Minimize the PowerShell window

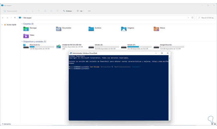(156, 53)
